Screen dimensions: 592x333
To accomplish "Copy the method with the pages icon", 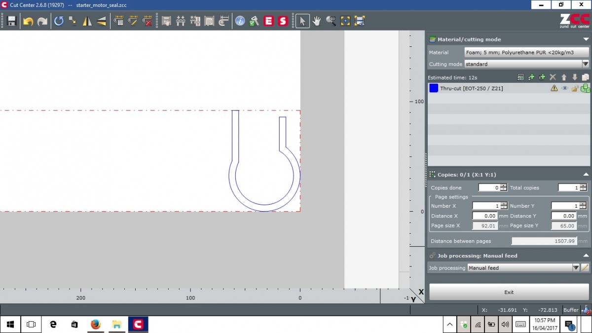I will click(586, 77).
